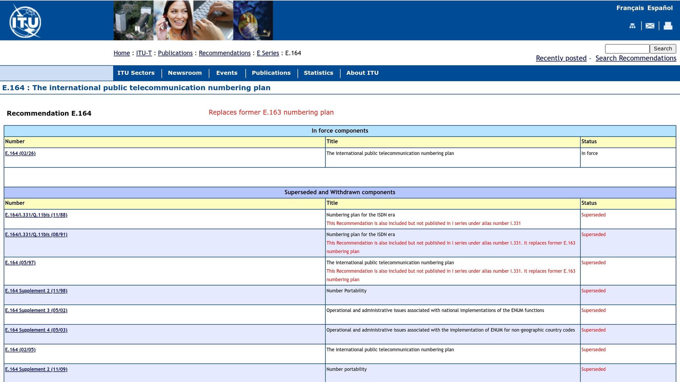
Task: Click the Superseded status in the E.164 (02/05) row
Action: coord(593,350)
